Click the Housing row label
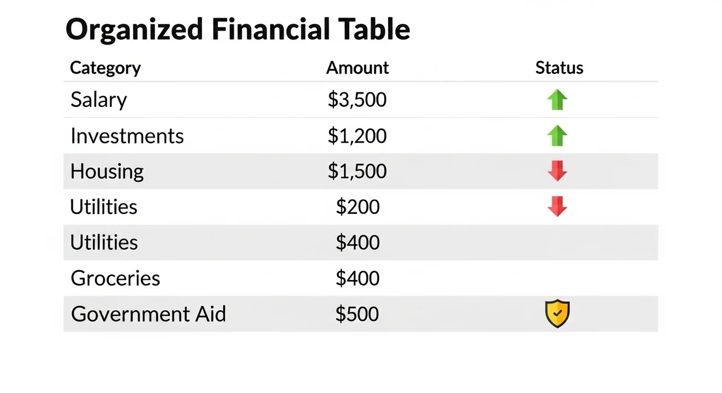 107,171
